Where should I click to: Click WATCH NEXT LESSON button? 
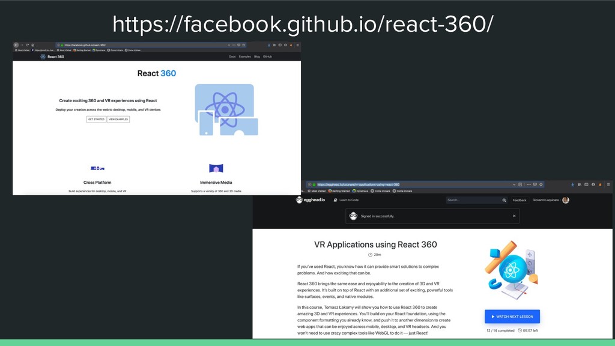[512, 317]
